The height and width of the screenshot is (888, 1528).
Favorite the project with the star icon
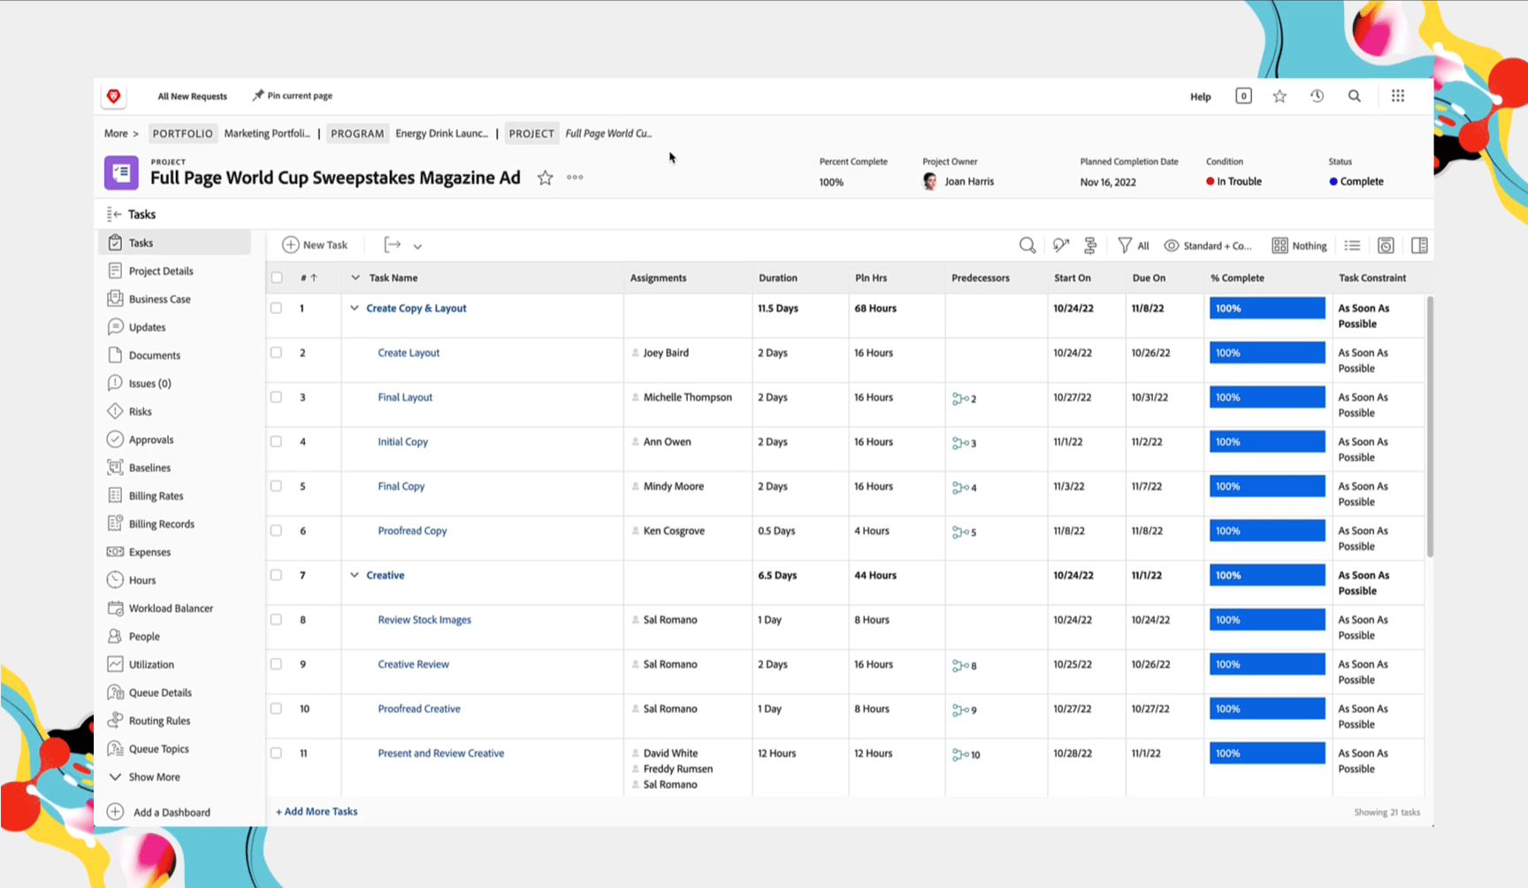545,178
